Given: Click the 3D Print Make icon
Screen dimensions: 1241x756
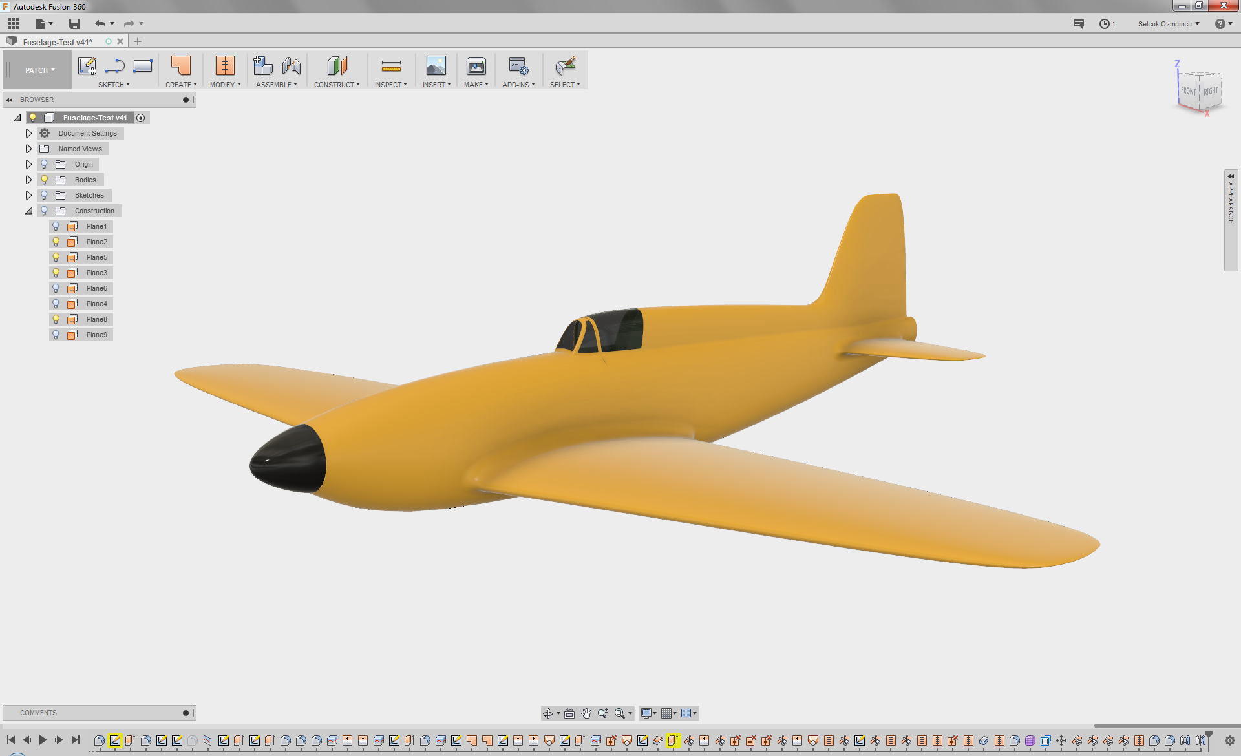Looking at the screenshot, I should [476, 66].
